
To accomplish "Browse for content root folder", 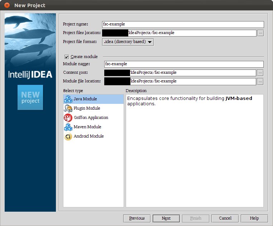I will click(260, 73).
